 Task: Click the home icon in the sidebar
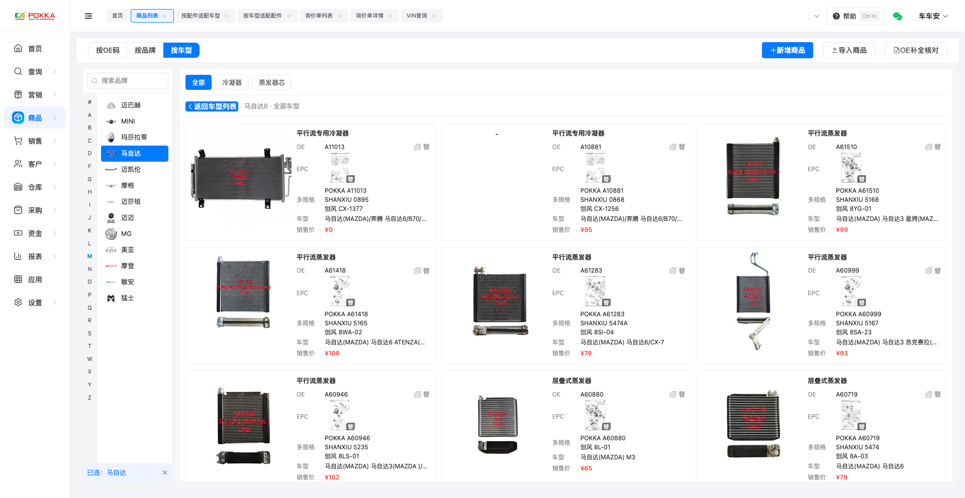[x=18, y=48]
